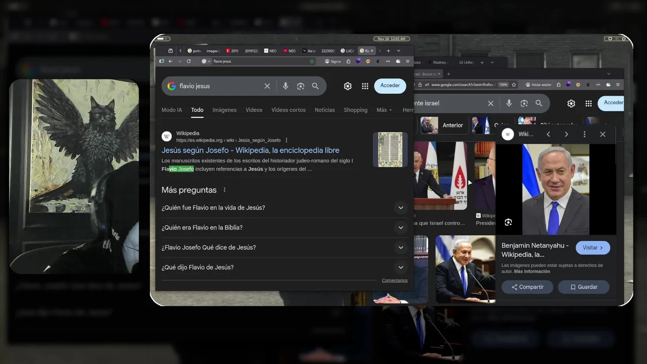Switch to Noticias results tab

coord(325,110)
